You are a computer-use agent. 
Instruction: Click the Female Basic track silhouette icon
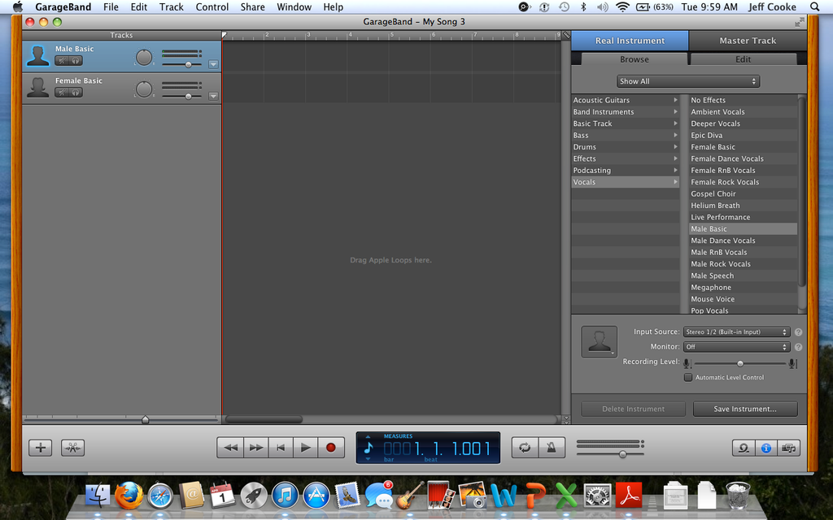37,88
